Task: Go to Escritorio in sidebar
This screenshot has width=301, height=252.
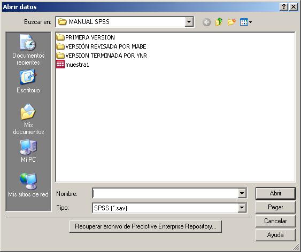Action: [28, 82]
